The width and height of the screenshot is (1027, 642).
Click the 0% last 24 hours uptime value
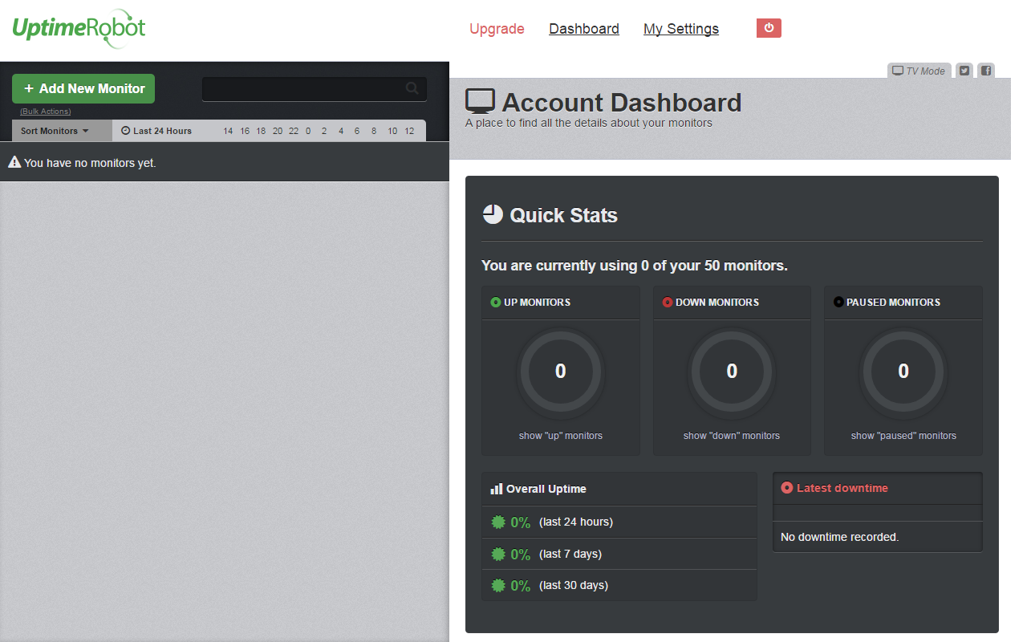point(521,522)
